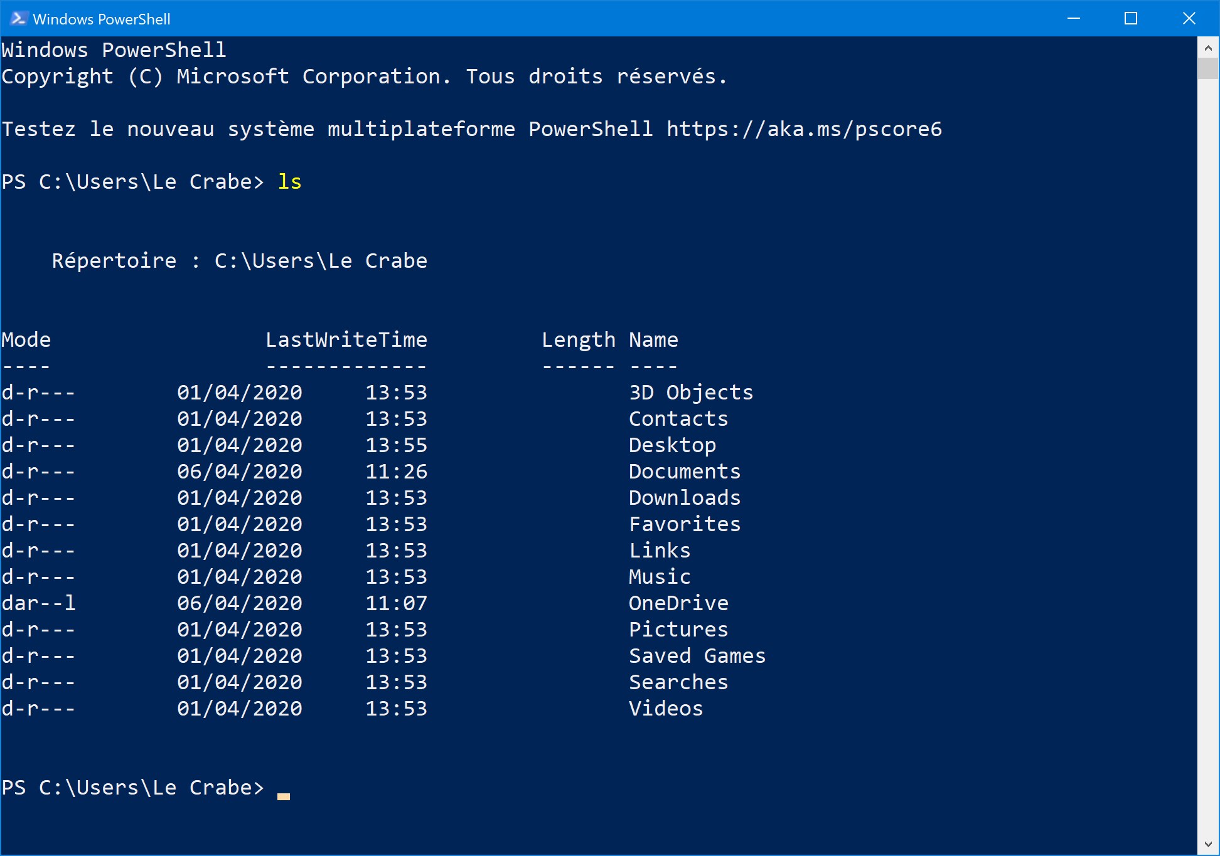
Task: Select the Downloads entry in the listing
Action: pos(684,497)
